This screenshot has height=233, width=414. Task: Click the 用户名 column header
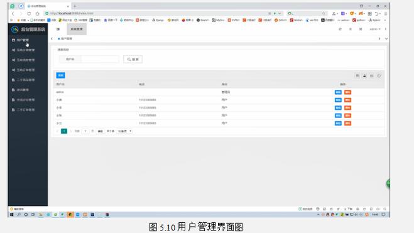[x=60, y=84]
